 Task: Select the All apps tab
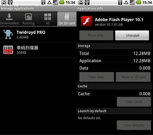click(48, 19)
